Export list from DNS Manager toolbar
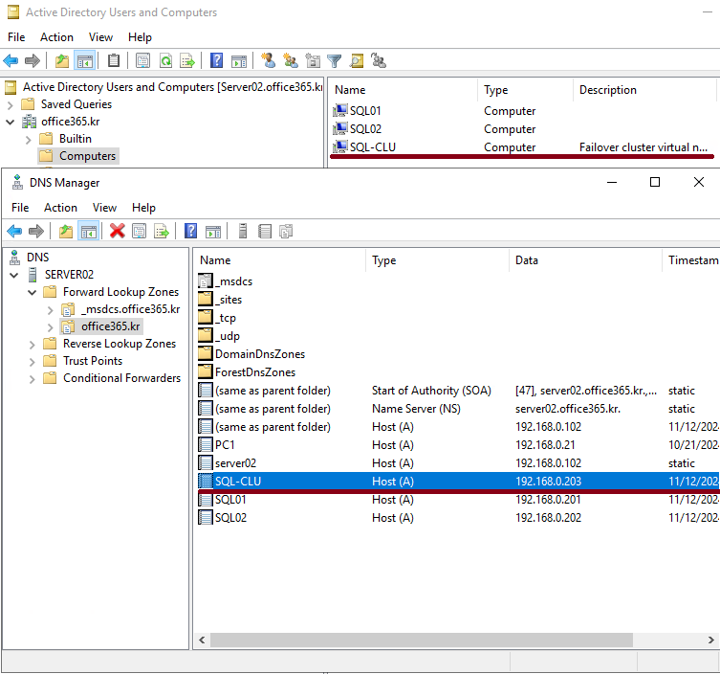The height and width of the screenshot is (674, 720). [x=162, y=232]
